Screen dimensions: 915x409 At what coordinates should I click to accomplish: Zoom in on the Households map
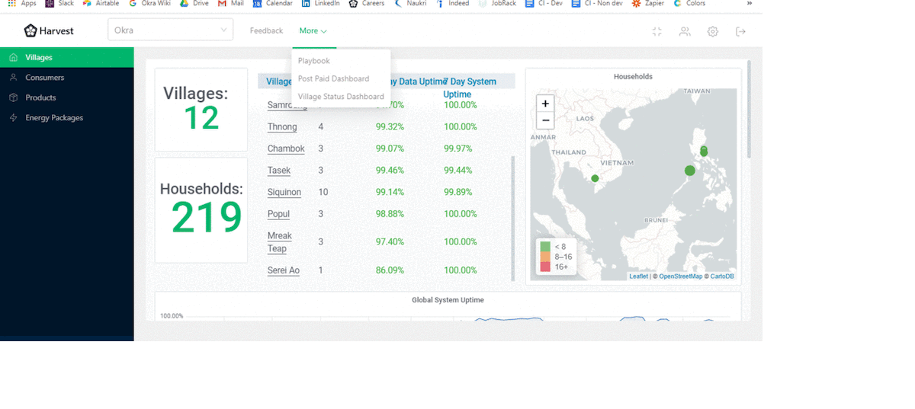pos(545,104)
